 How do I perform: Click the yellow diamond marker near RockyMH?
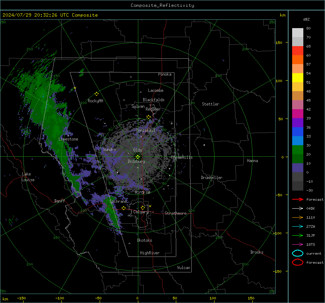click(x=96, y=94)
